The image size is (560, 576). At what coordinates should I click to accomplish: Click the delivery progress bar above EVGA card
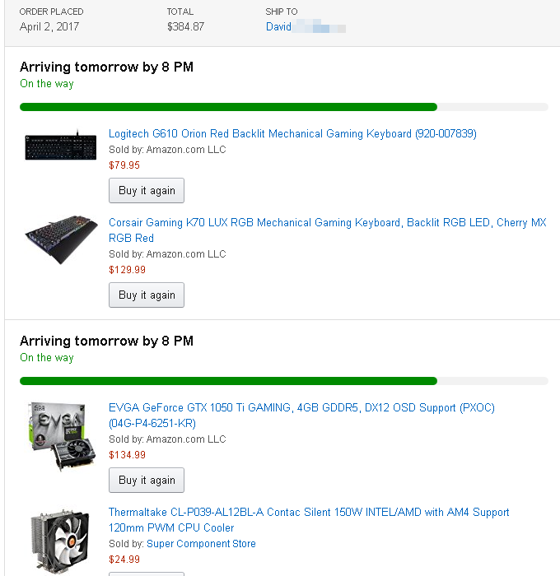point(283,381)
